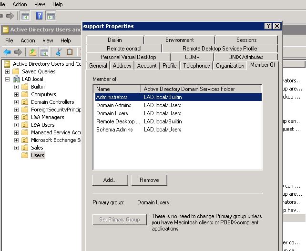Screen dimensions: 306x251
Task: Click the up one level folder icon
Action: [x=32, y=52]
